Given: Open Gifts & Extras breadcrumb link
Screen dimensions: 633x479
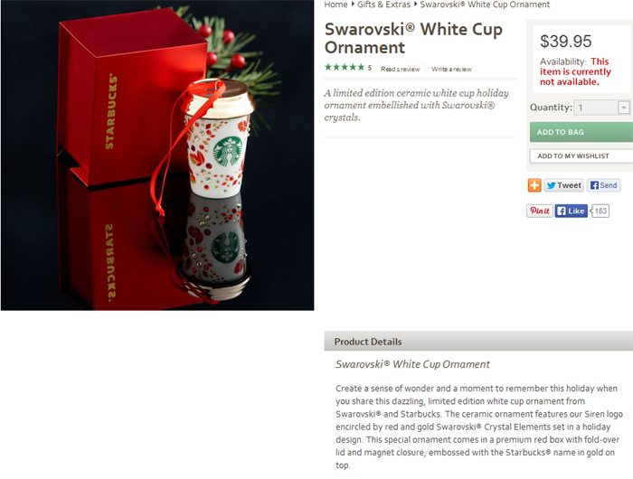Looking at the screenshot, I should click(x=383, y=5).
